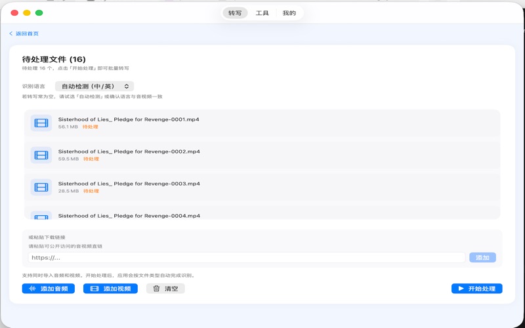Select file name Pledge for Revenge-0003.mp4

(x=129, y=184)
